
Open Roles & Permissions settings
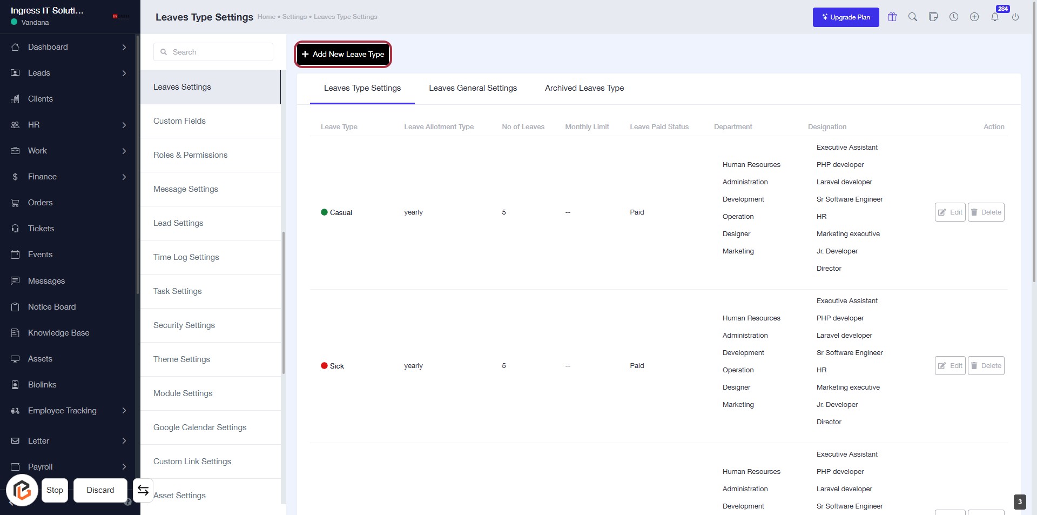pyautogui.click(x=190, y=155)
